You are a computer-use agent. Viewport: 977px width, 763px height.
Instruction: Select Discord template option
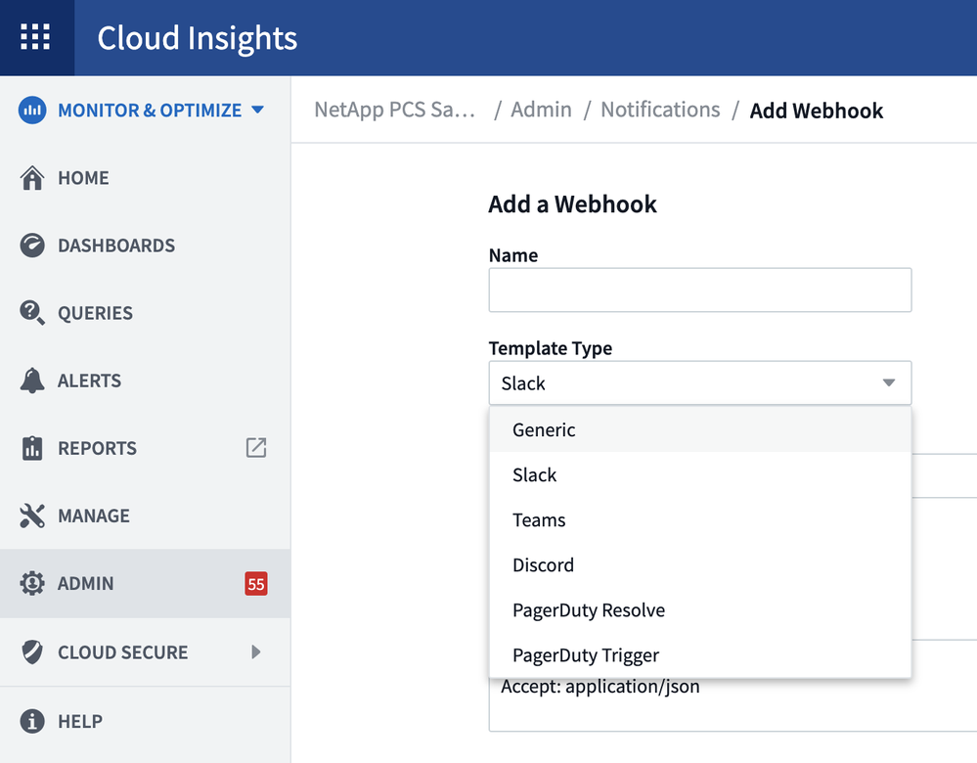tap(543, 565)
